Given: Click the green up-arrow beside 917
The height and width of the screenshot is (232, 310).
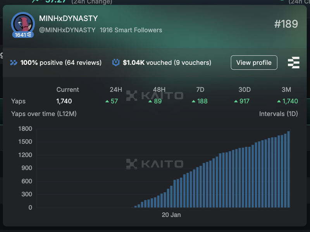Looking at the screenshot, I should coord(236,101).
